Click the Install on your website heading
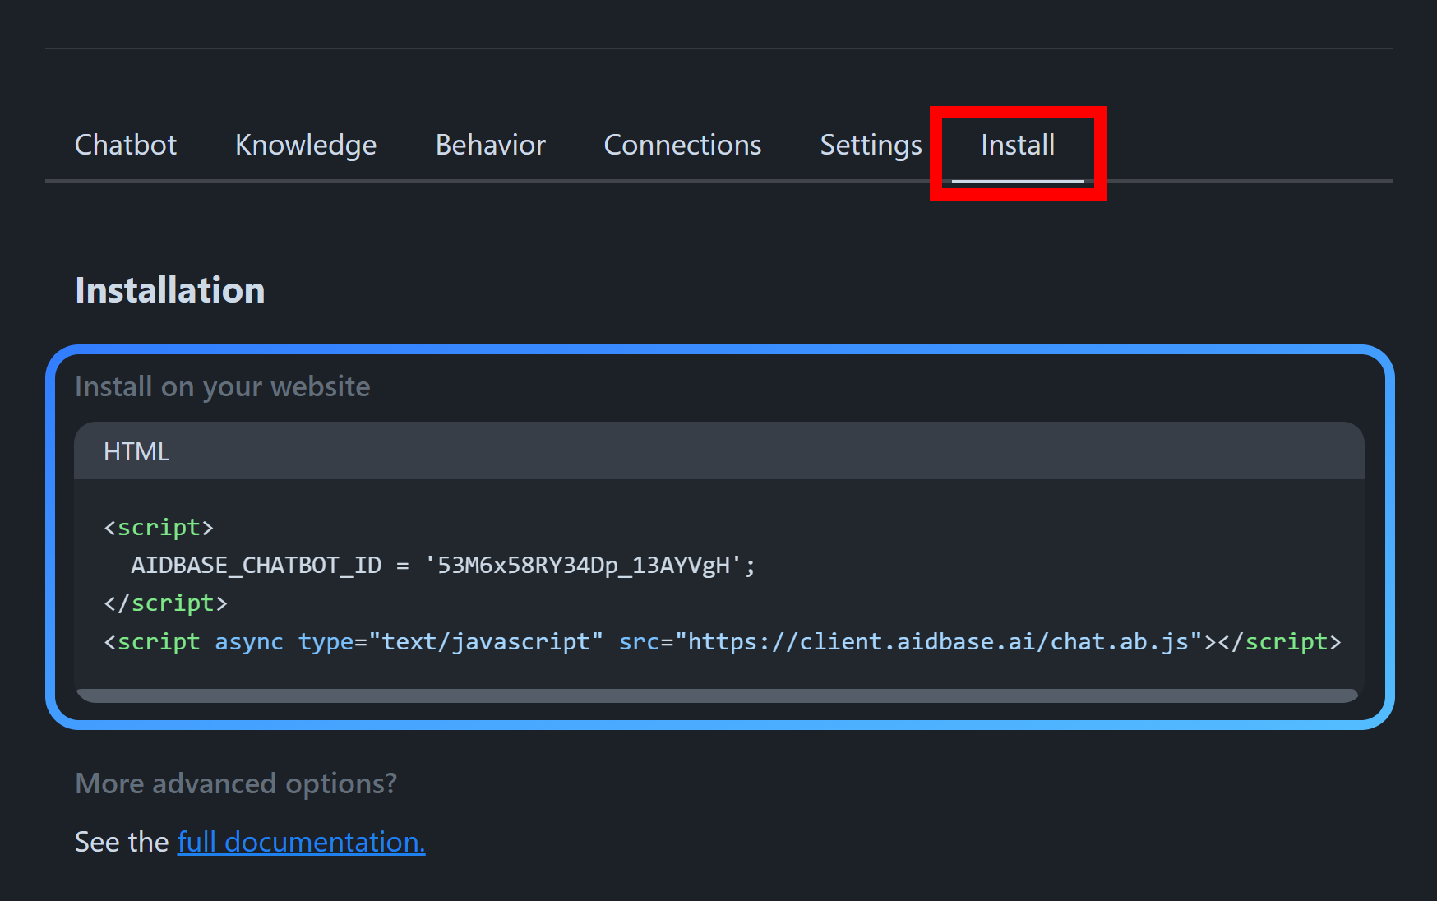Screen dimensions: 1437x901 tap(222, 386)
